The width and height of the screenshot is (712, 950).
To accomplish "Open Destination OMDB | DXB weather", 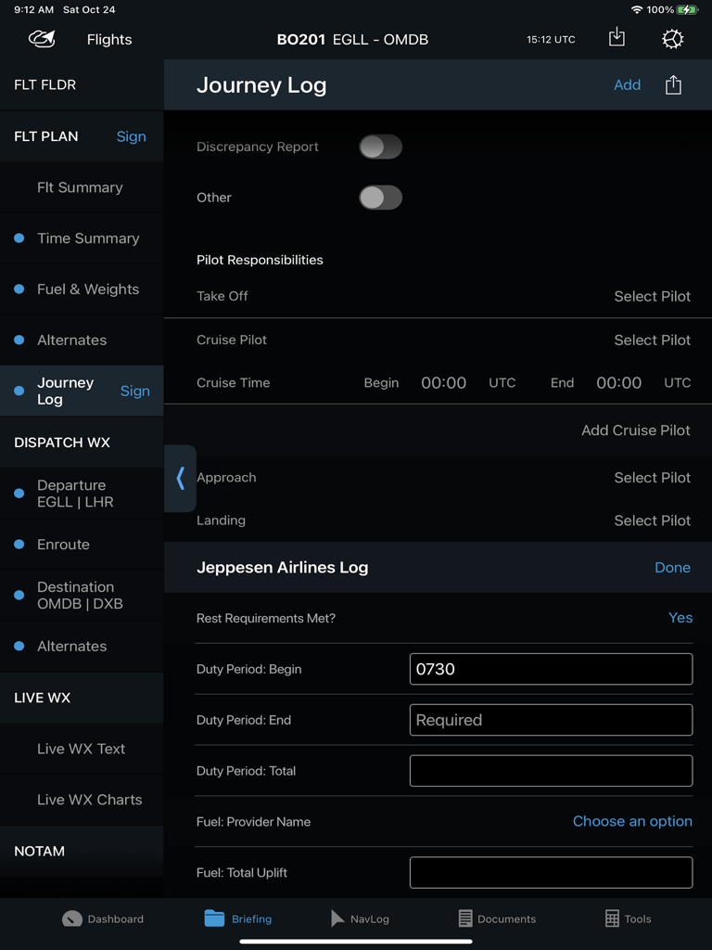I will (x=82, y=595).
